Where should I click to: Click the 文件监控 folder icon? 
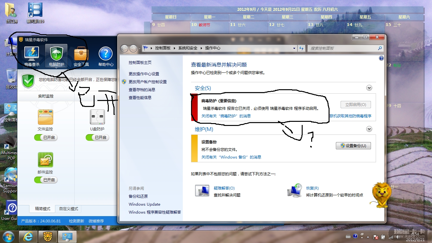pyautogui.click(x=45, y=117)
